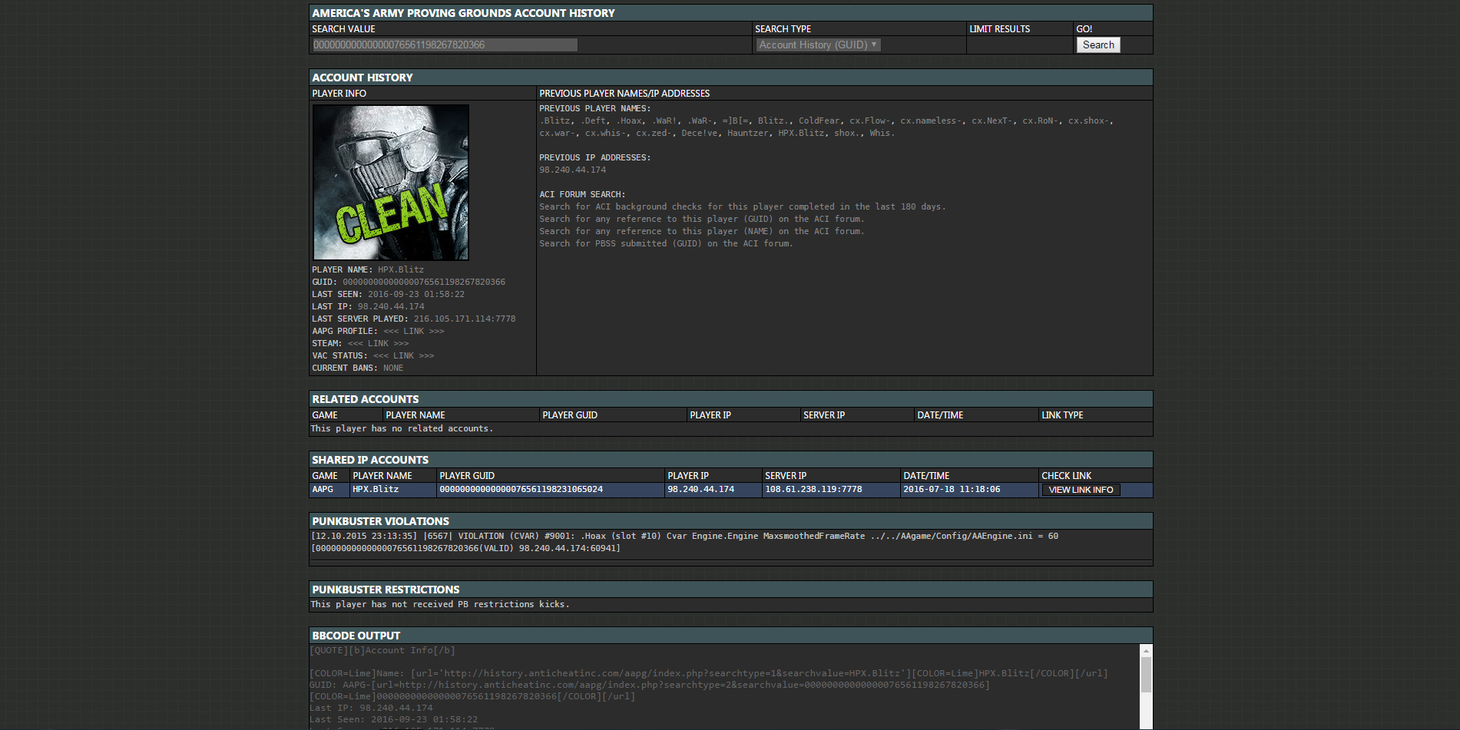Click the LINK TYPE column header

tap(1062, 415)
